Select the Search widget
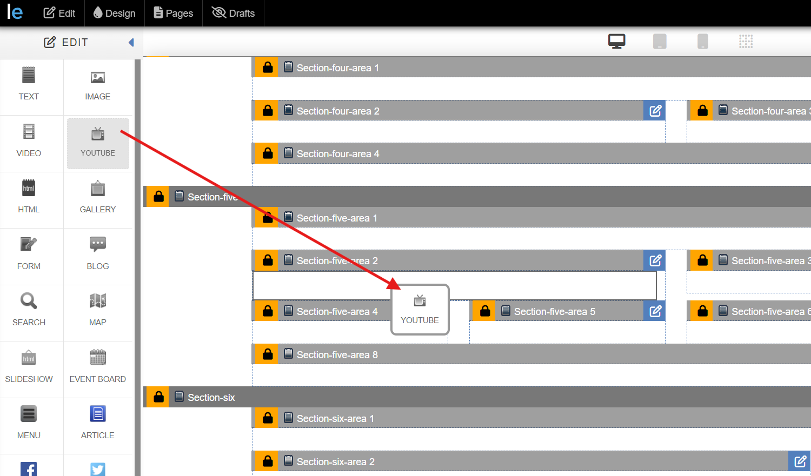The image size is (811, 476). [29, 310]
